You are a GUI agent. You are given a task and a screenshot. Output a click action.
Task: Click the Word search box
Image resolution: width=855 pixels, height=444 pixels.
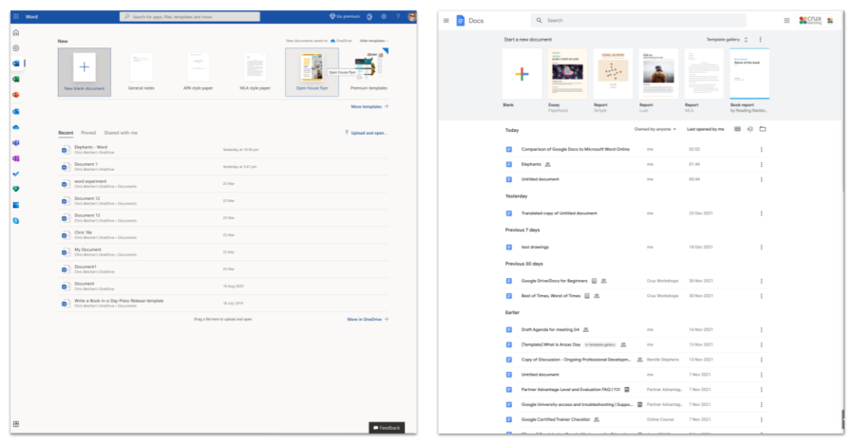(190, 17)
